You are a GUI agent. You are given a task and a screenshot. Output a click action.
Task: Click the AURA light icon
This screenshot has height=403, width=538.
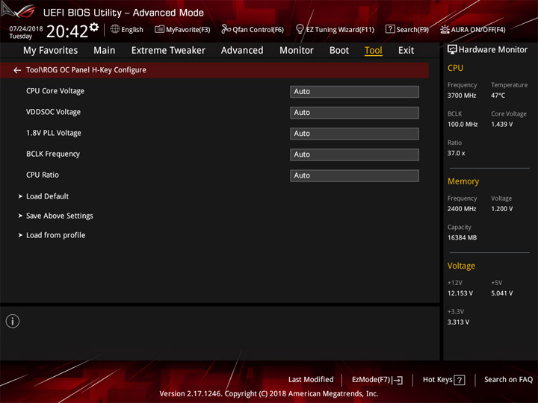click(x=445, y=29)
